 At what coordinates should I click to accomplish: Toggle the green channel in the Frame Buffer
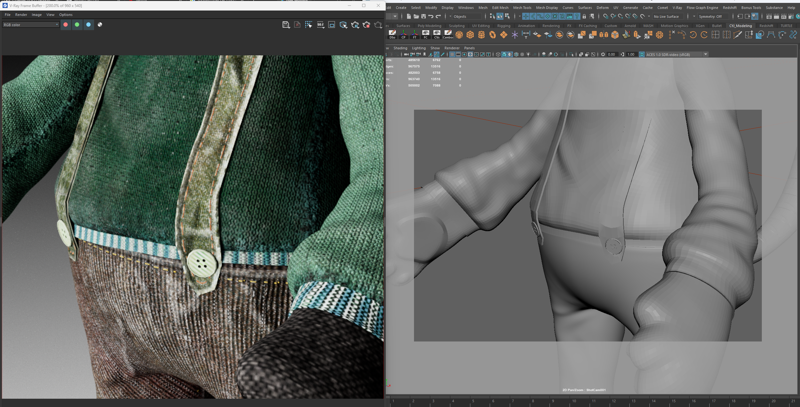click(77, 25)
